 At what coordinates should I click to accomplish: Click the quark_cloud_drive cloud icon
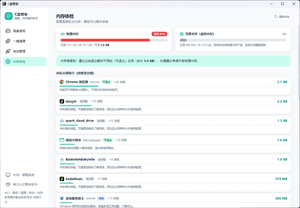62,121
